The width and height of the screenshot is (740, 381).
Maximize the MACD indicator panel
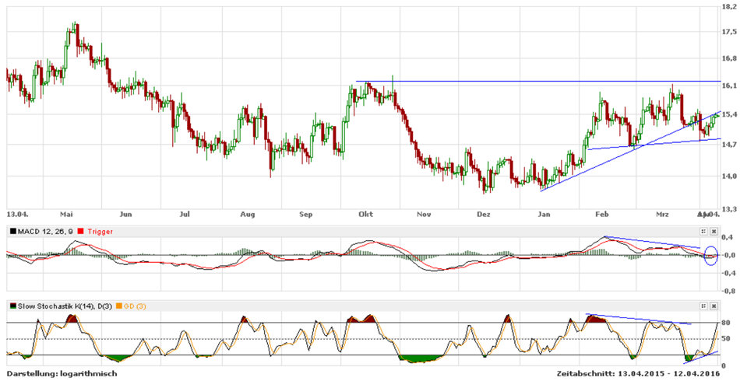point(703,231)
